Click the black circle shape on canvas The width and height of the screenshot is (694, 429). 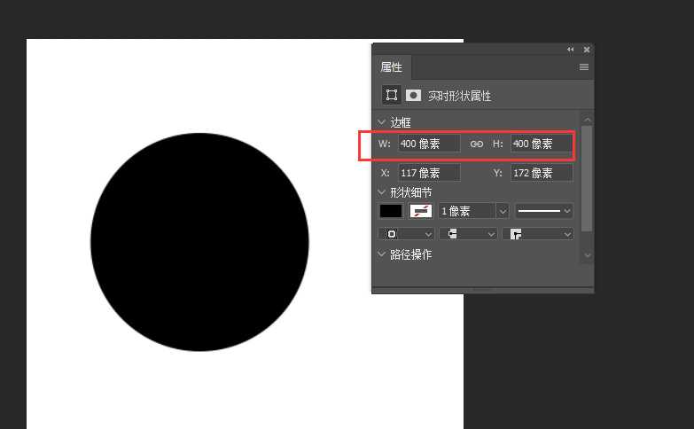tap(199, 242)
